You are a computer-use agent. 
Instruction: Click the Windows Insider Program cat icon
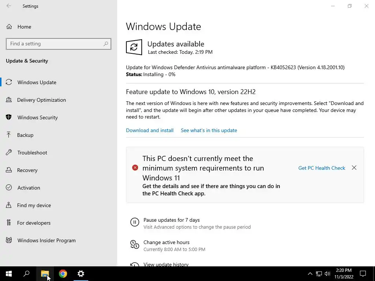point(9,240)
